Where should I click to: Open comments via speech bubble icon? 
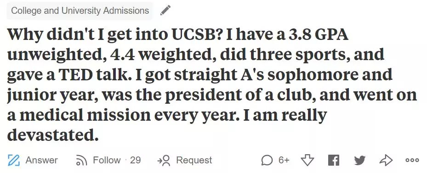tap(267, 160)
